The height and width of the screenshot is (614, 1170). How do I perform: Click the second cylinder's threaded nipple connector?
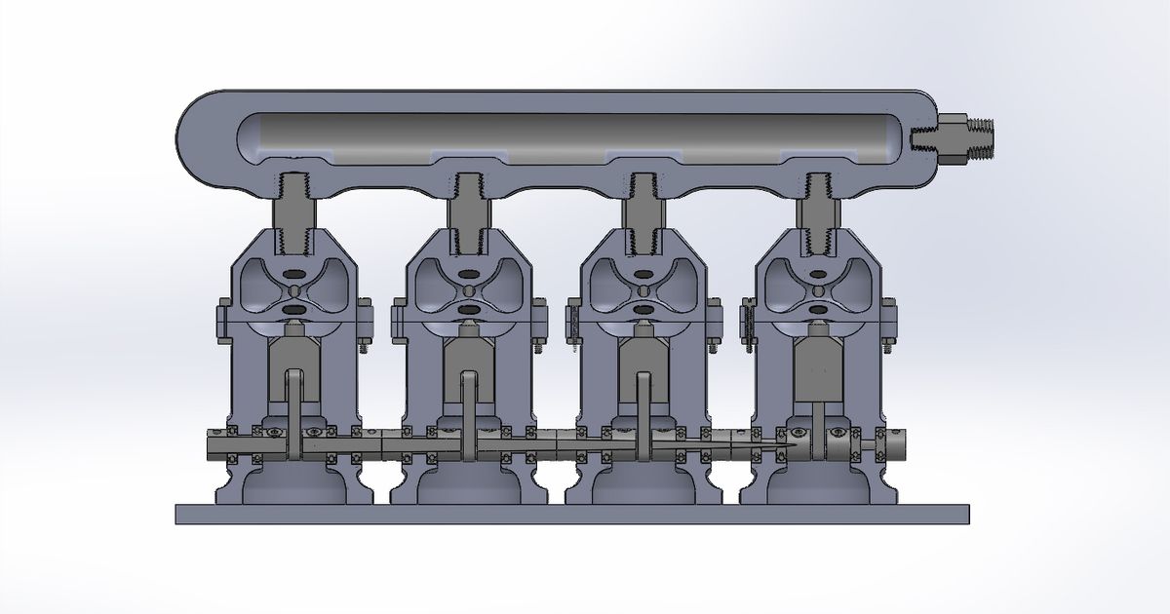point(468,210)
